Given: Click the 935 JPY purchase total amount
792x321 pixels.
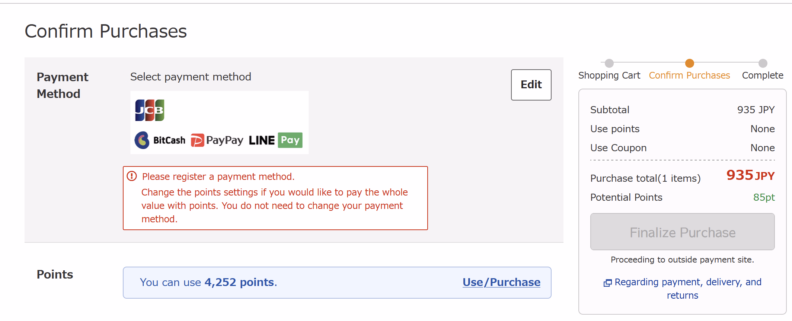Looking at the screenshot, I should pos(750,175).
